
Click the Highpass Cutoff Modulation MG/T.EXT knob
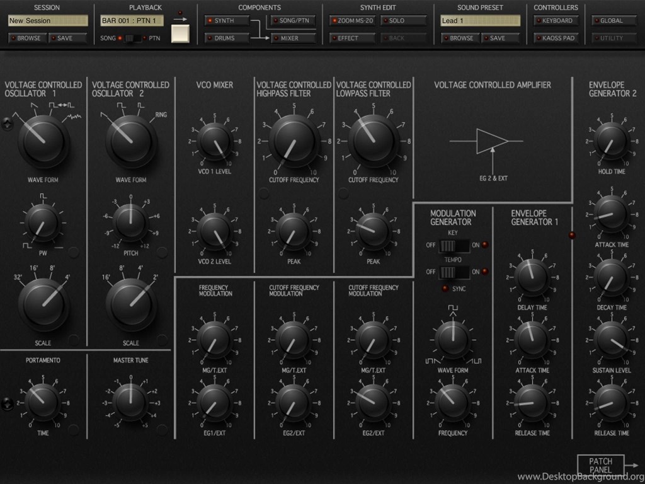tap(294, 340)
